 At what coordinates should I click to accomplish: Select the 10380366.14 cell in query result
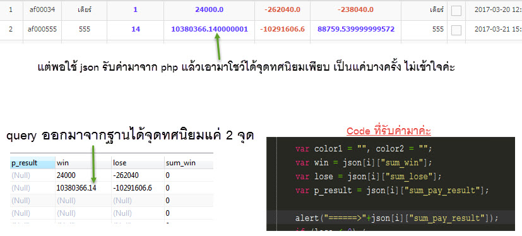83,188
